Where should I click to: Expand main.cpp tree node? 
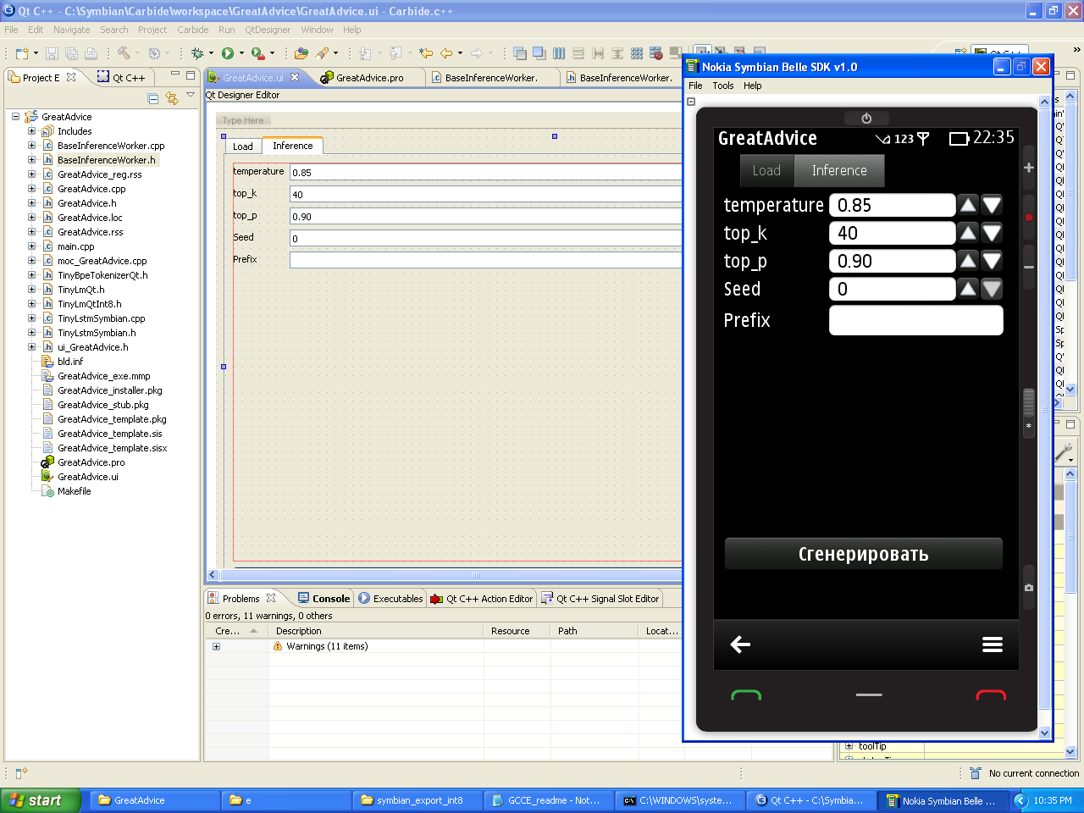click(x=32, y=246)
